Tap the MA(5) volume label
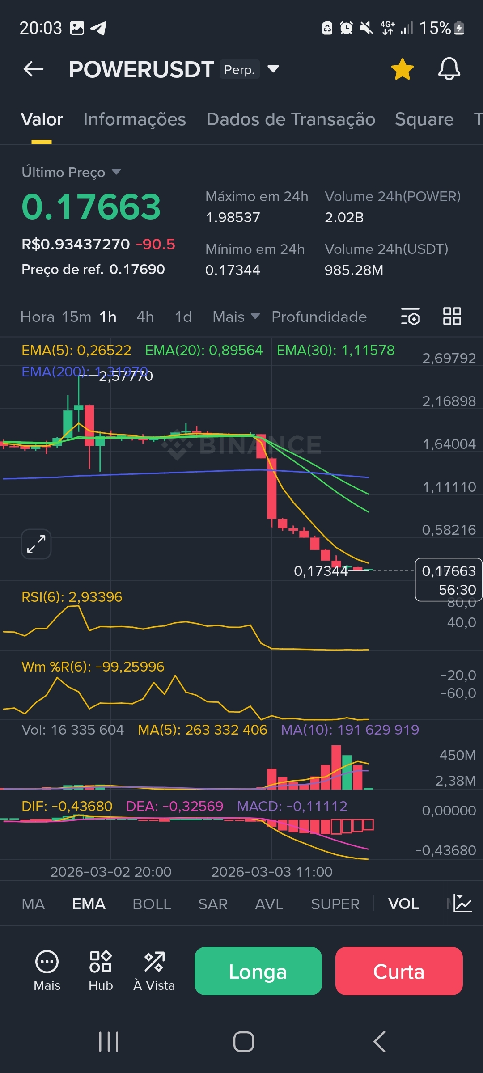Image resolution: width=483 pixels, height=1073 pixels. point(202,730)
